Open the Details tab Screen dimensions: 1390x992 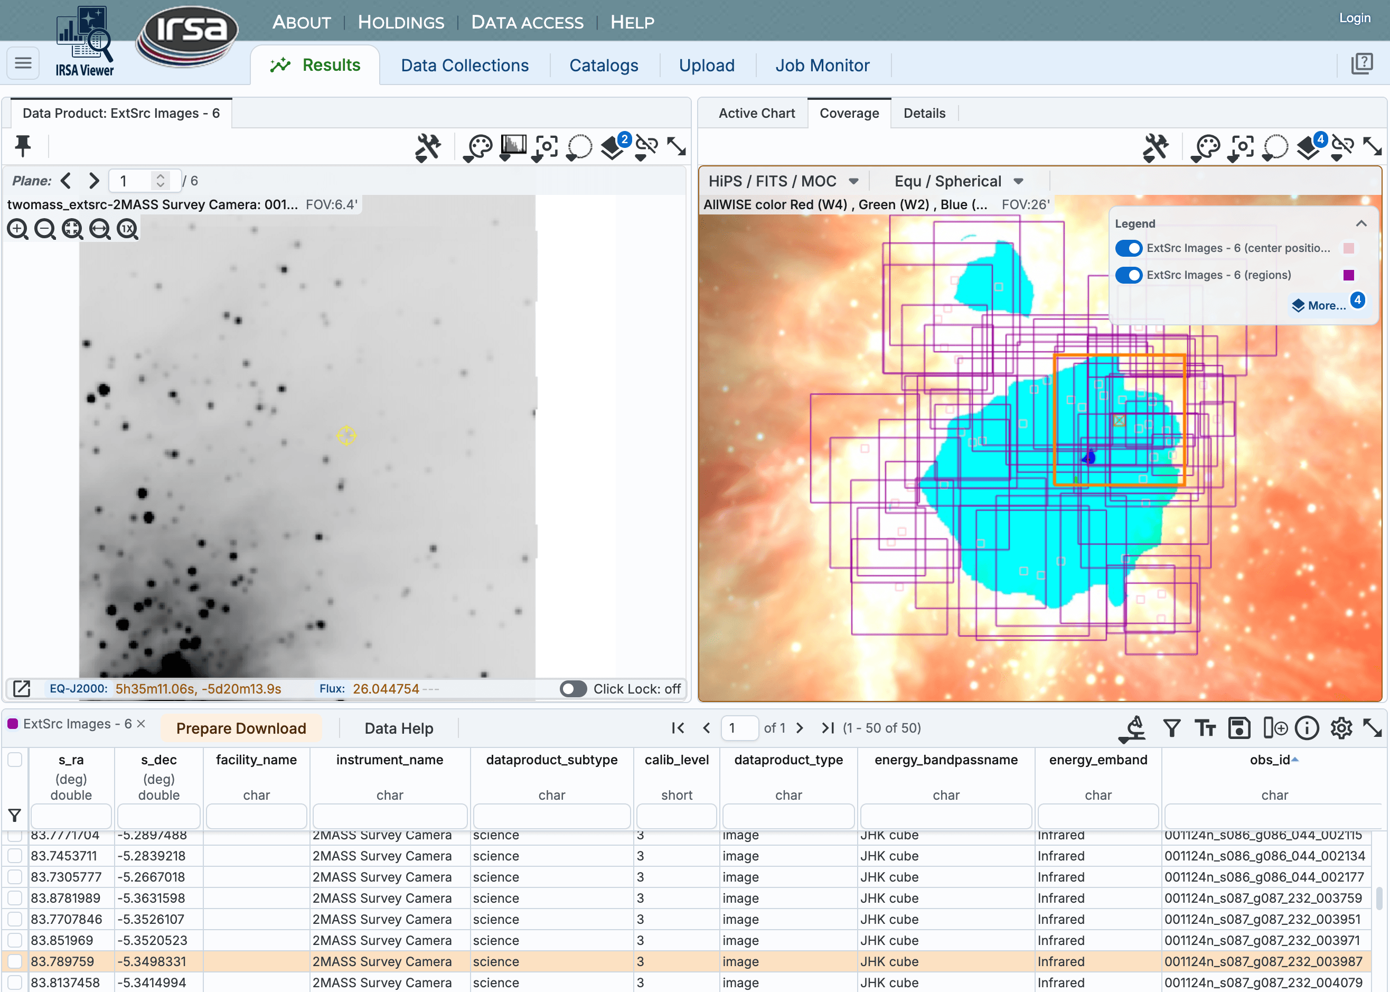(924, 113)
